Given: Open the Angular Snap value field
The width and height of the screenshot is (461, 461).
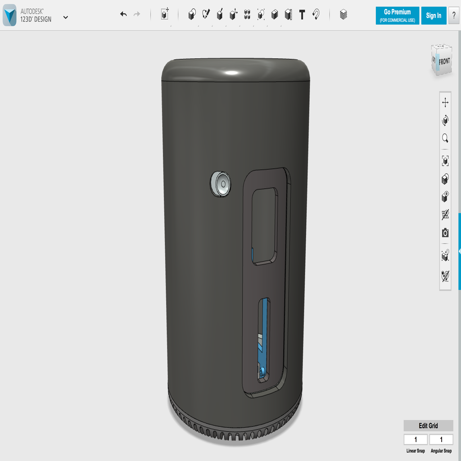Looking at the screenshot, I should [x=441, y=439].
